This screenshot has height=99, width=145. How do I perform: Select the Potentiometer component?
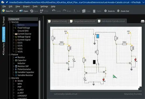coord(24,69)
